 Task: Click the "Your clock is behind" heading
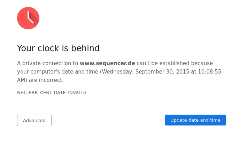point(58,48)
